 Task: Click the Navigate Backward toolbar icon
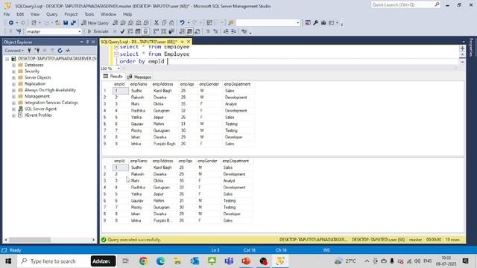pyautogui.click(x=11, y=23)
